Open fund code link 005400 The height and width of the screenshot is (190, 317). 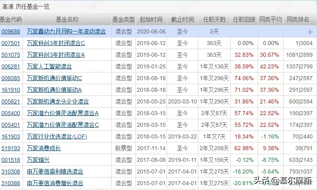11,113
